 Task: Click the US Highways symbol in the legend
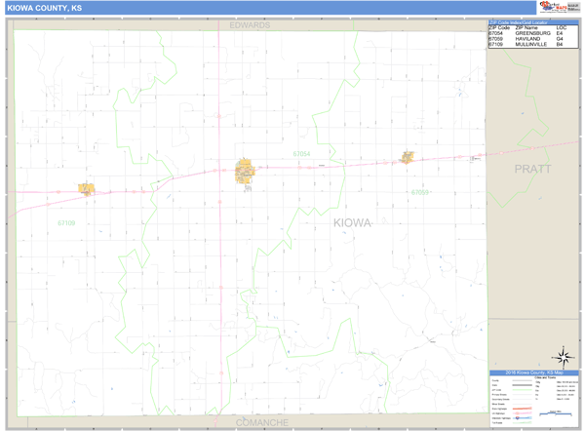(517, 413)
